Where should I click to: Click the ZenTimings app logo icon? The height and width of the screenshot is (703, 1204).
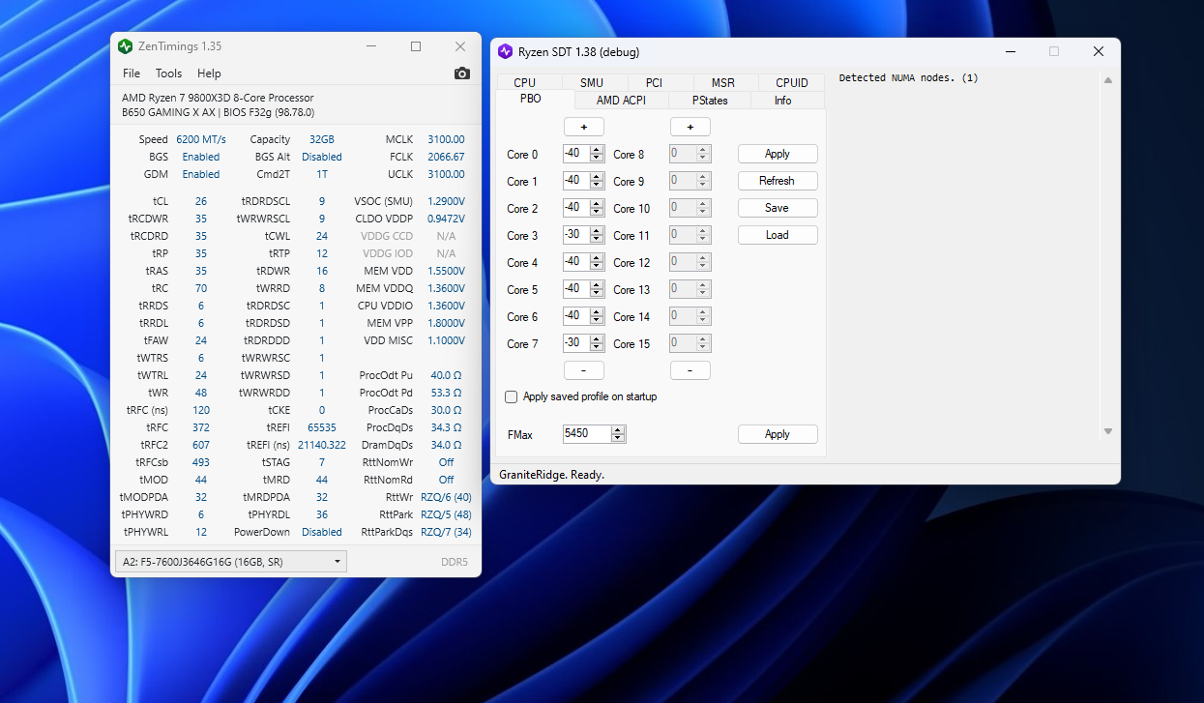point(125,46)
